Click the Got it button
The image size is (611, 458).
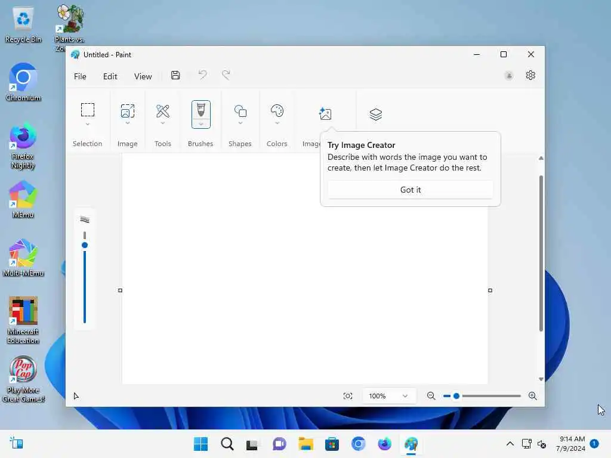coord(411,190)
